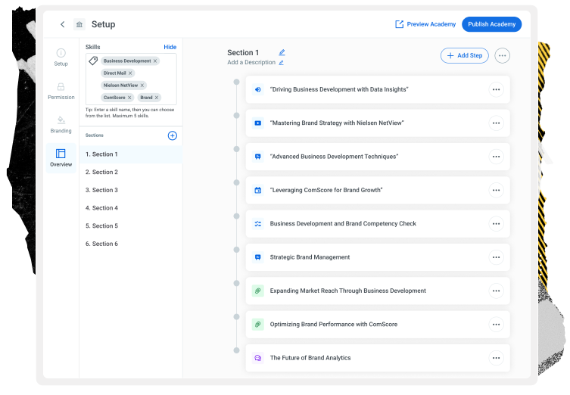Hide the Skills panel
Viewport: 570px width, 395px height.
(170, 47)
